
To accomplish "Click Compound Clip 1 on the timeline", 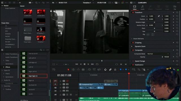I will (x=91, y=84).
